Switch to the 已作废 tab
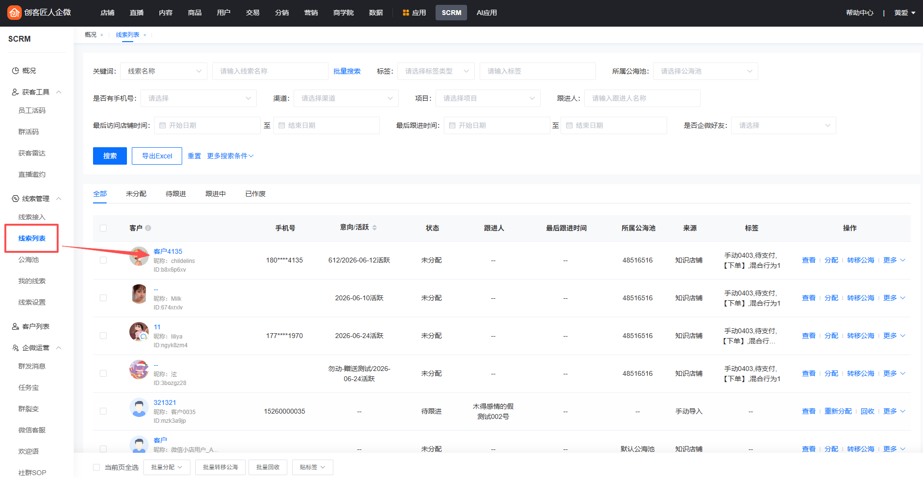Screen dimensions: 923x478 [x=255, y=194]
